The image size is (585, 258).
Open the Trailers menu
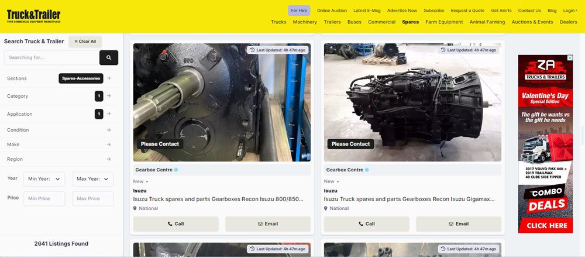coord(332,22)
